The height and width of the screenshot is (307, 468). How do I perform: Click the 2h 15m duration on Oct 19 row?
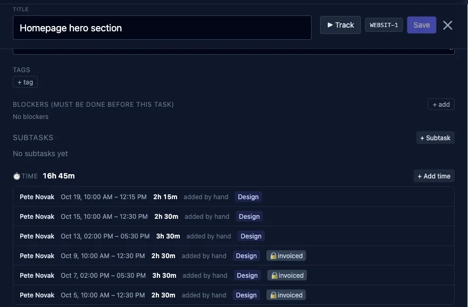(x=165, y=197)
